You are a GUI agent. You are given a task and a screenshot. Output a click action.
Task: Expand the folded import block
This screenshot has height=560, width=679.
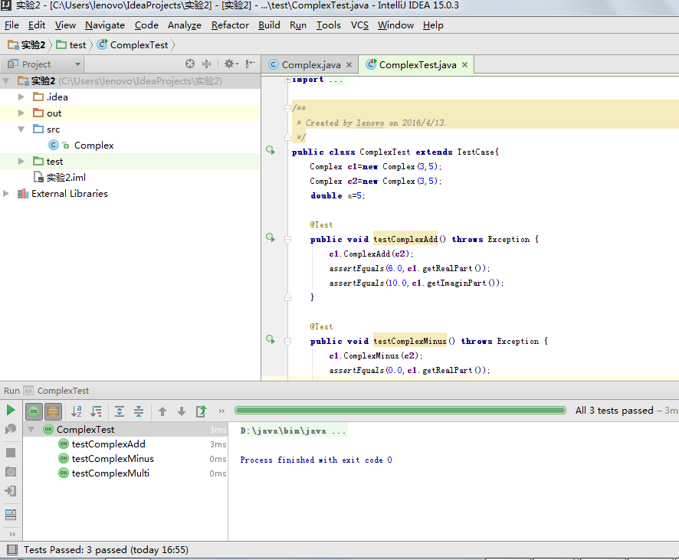point(287,80)
